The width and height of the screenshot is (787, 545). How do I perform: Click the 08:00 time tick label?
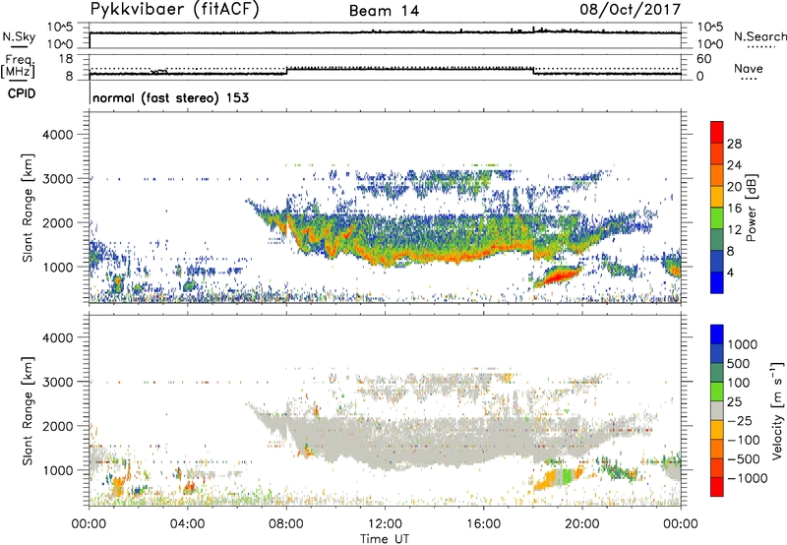(x=286, y=524)
